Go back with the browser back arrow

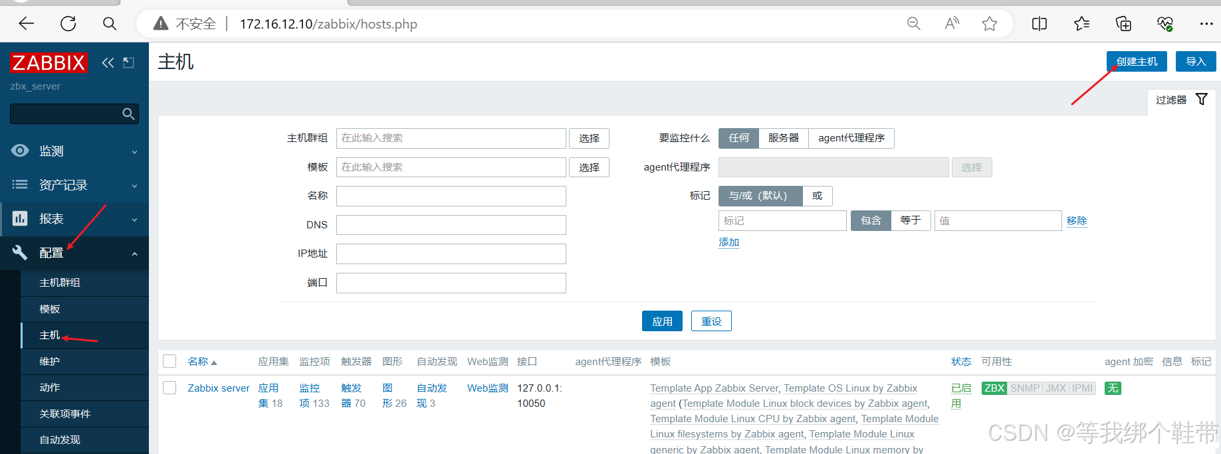tap(27, 24)
